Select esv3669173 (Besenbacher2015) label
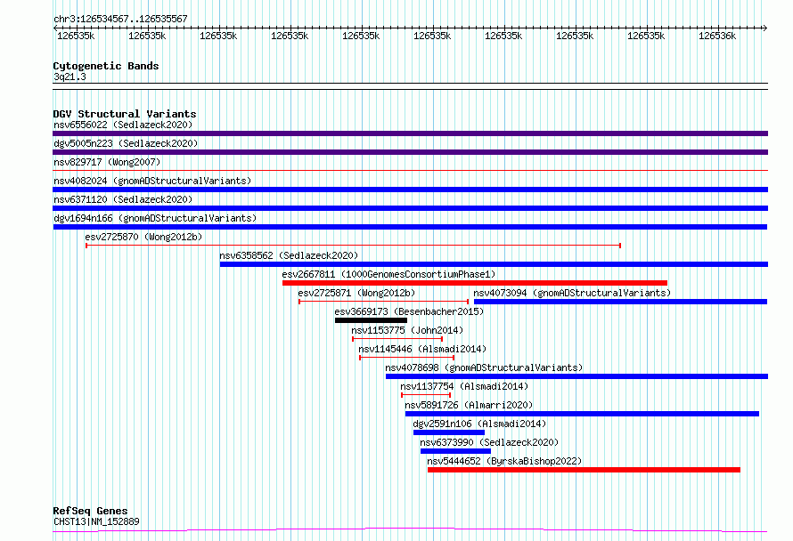The height and width of the screenshot is (541, 793). 409,311
